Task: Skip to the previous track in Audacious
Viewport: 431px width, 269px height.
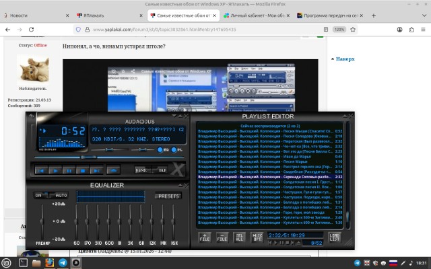Action: click(41, 170)
